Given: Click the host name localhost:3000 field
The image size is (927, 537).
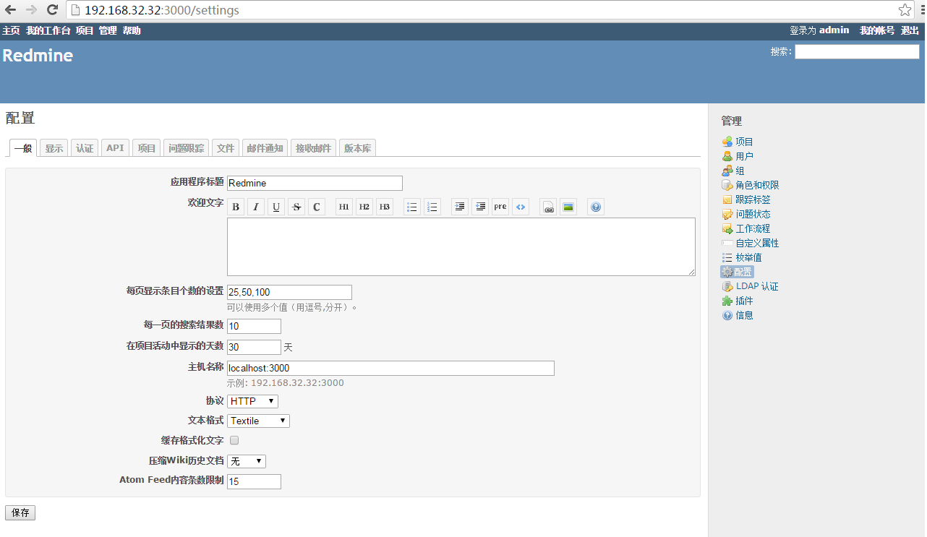Looking at the screenshot, I should point(390,368).
